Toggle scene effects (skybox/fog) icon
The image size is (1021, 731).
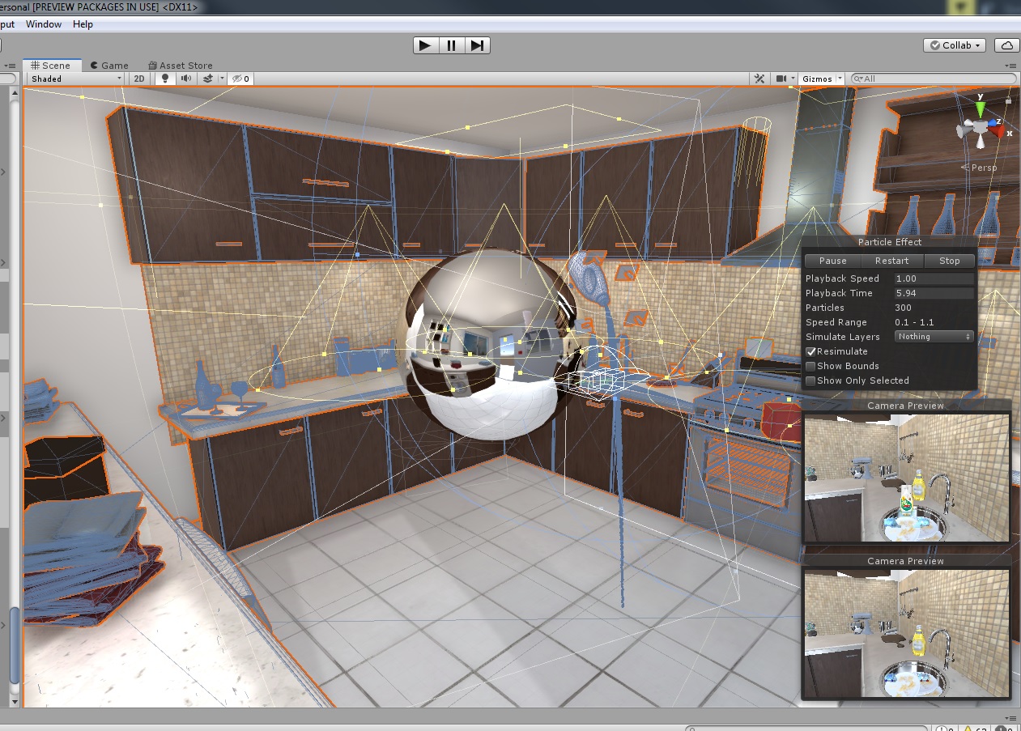(208, 79)
